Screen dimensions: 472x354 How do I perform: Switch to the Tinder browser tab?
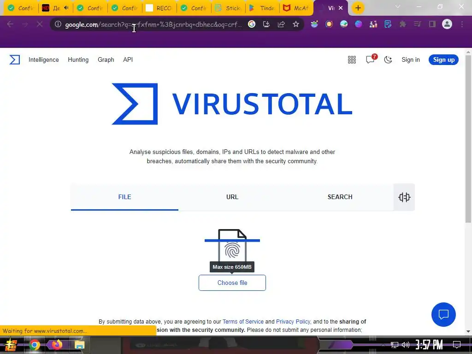(x=263, y=8)
